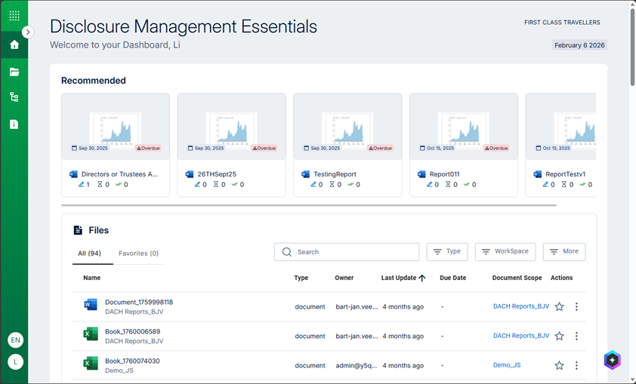
Task: Favorite Book_1760006589 with the star
Action: (560, 336)
